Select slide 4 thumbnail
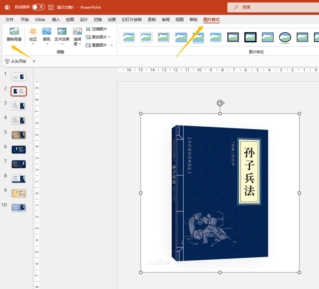This screenshot has height=289, width=319. [19, 120]
